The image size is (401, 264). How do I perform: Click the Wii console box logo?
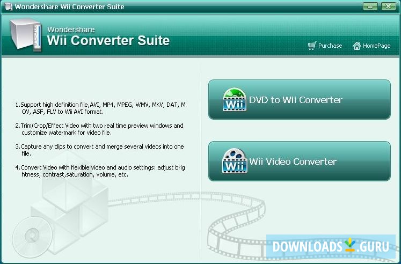[x=26, y=35]
